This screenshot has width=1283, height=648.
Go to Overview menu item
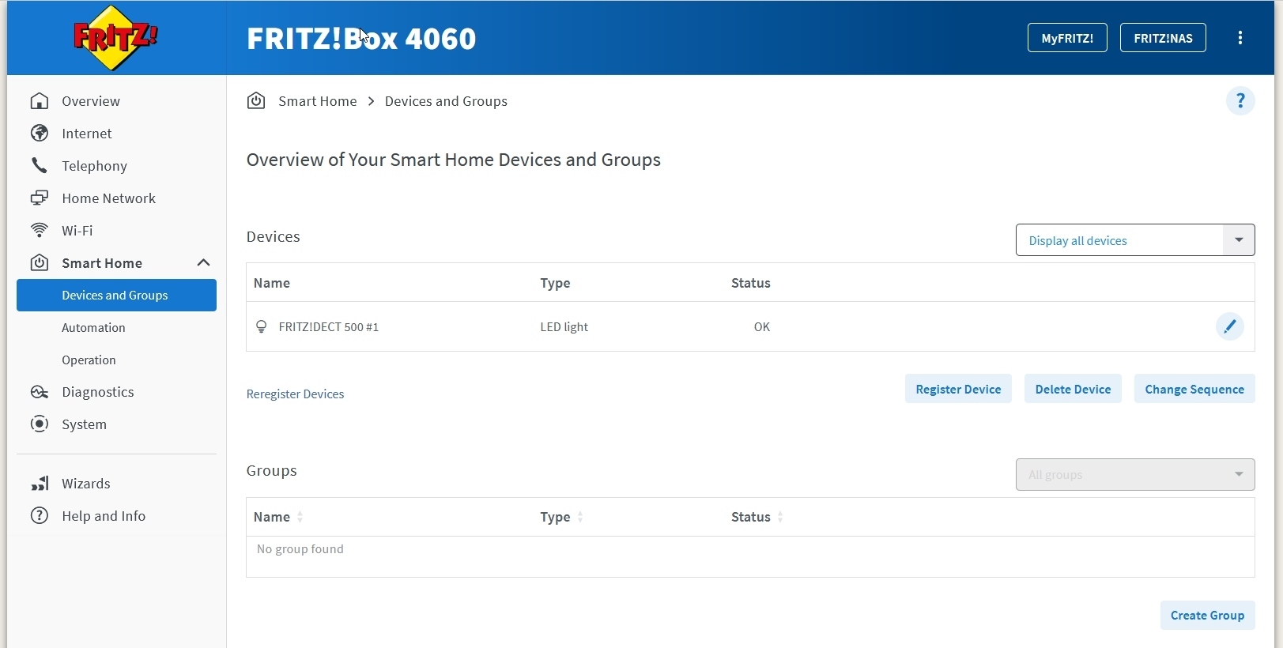pyautogui.click(x=91, y=101)
